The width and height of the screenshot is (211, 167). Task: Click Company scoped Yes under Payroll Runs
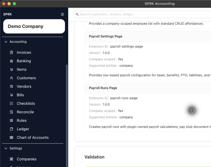(x=106, y=111)
